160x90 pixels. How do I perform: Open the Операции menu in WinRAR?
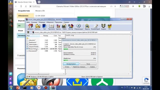click(42, 22)
